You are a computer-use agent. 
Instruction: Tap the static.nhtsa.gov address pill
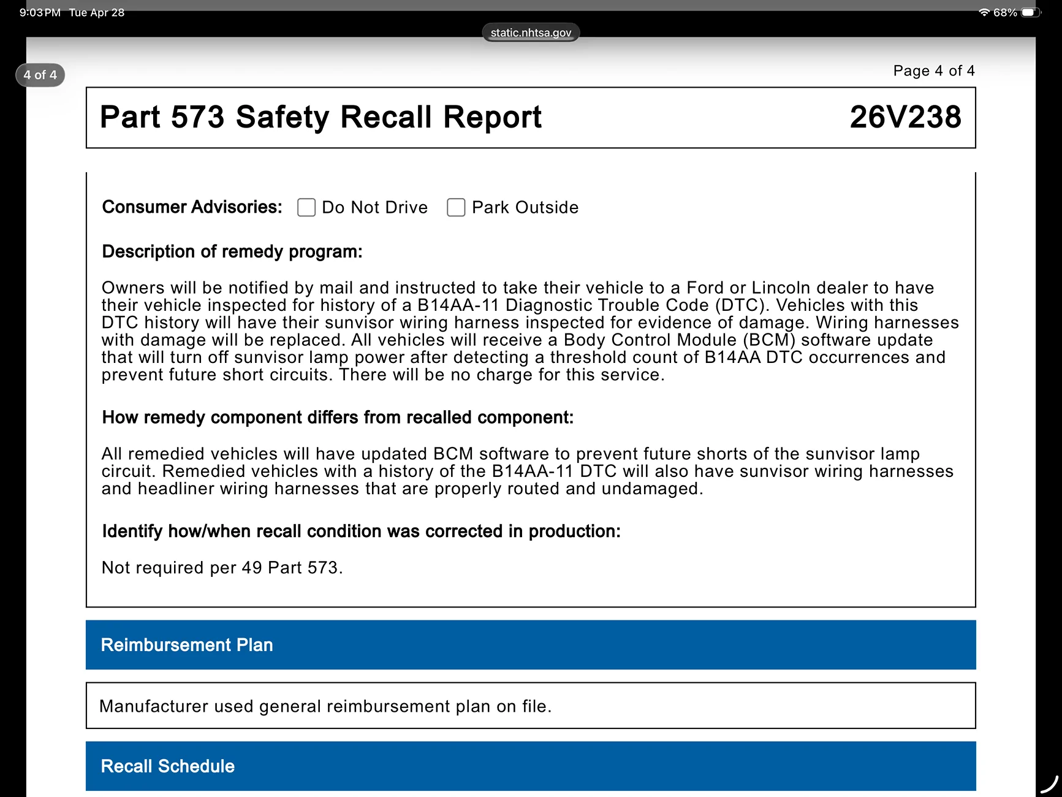coord(531,32)
